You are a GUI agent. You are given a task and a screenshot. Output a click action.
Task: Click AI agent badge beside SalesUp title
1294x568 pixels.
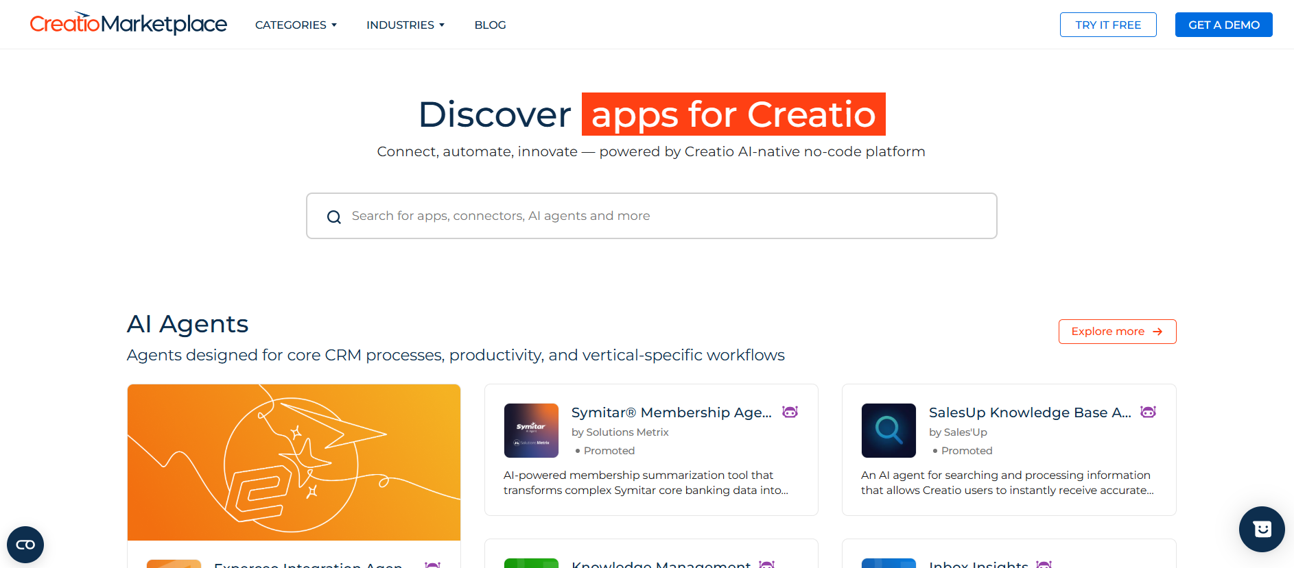click(x=1148, y=412)
